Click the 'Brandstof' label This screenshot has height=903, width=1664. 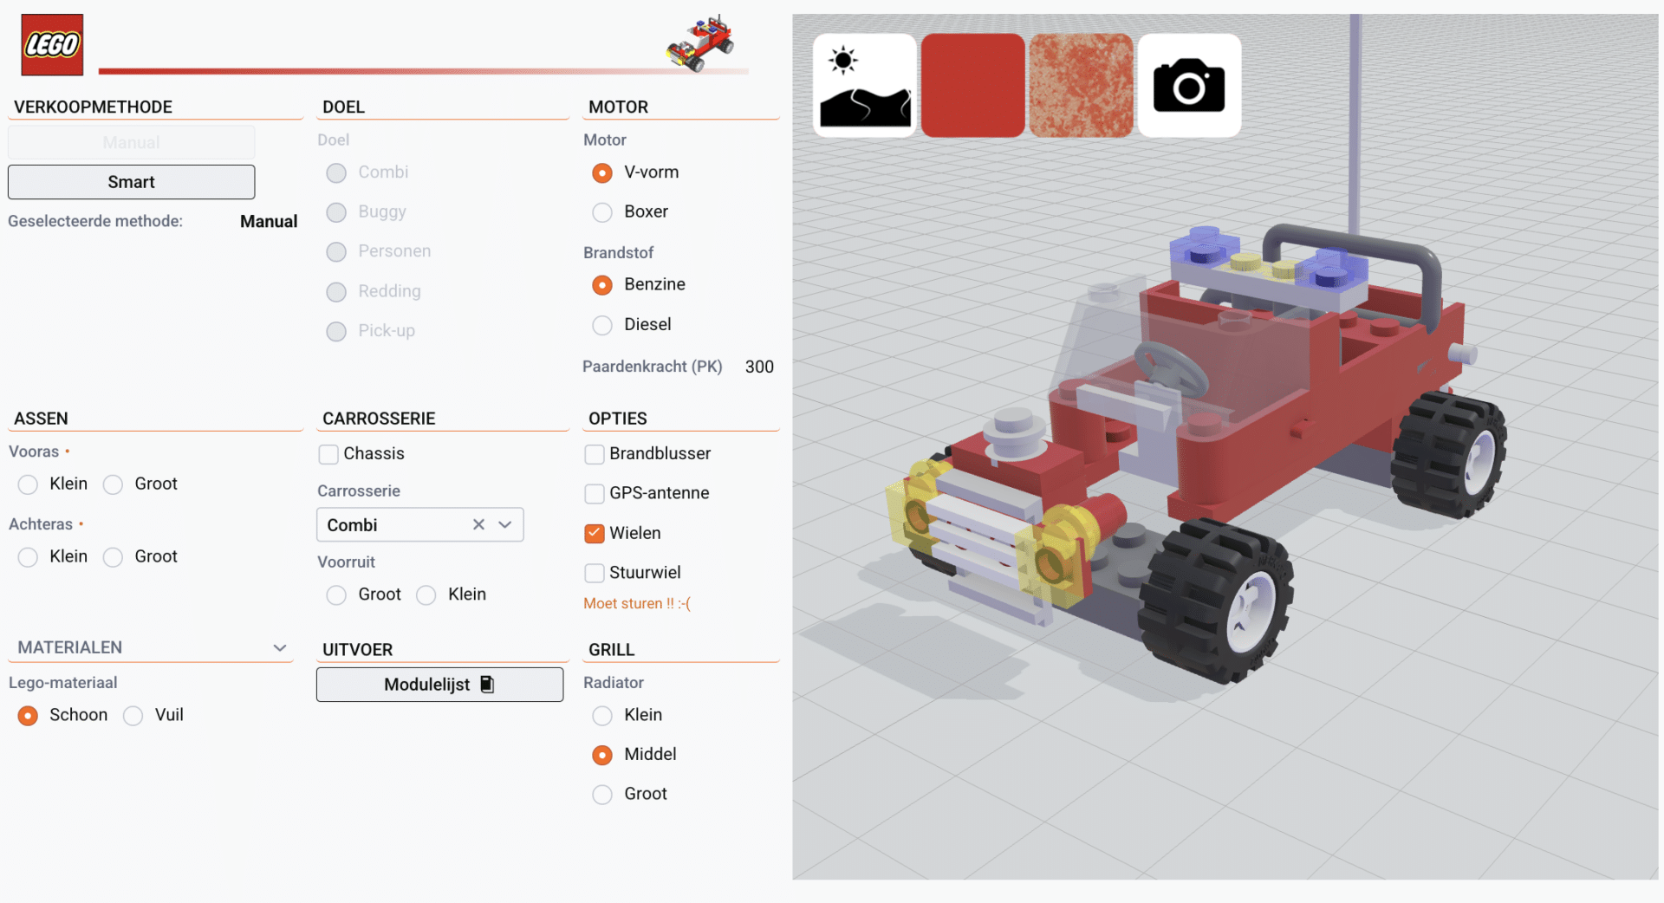619,252
